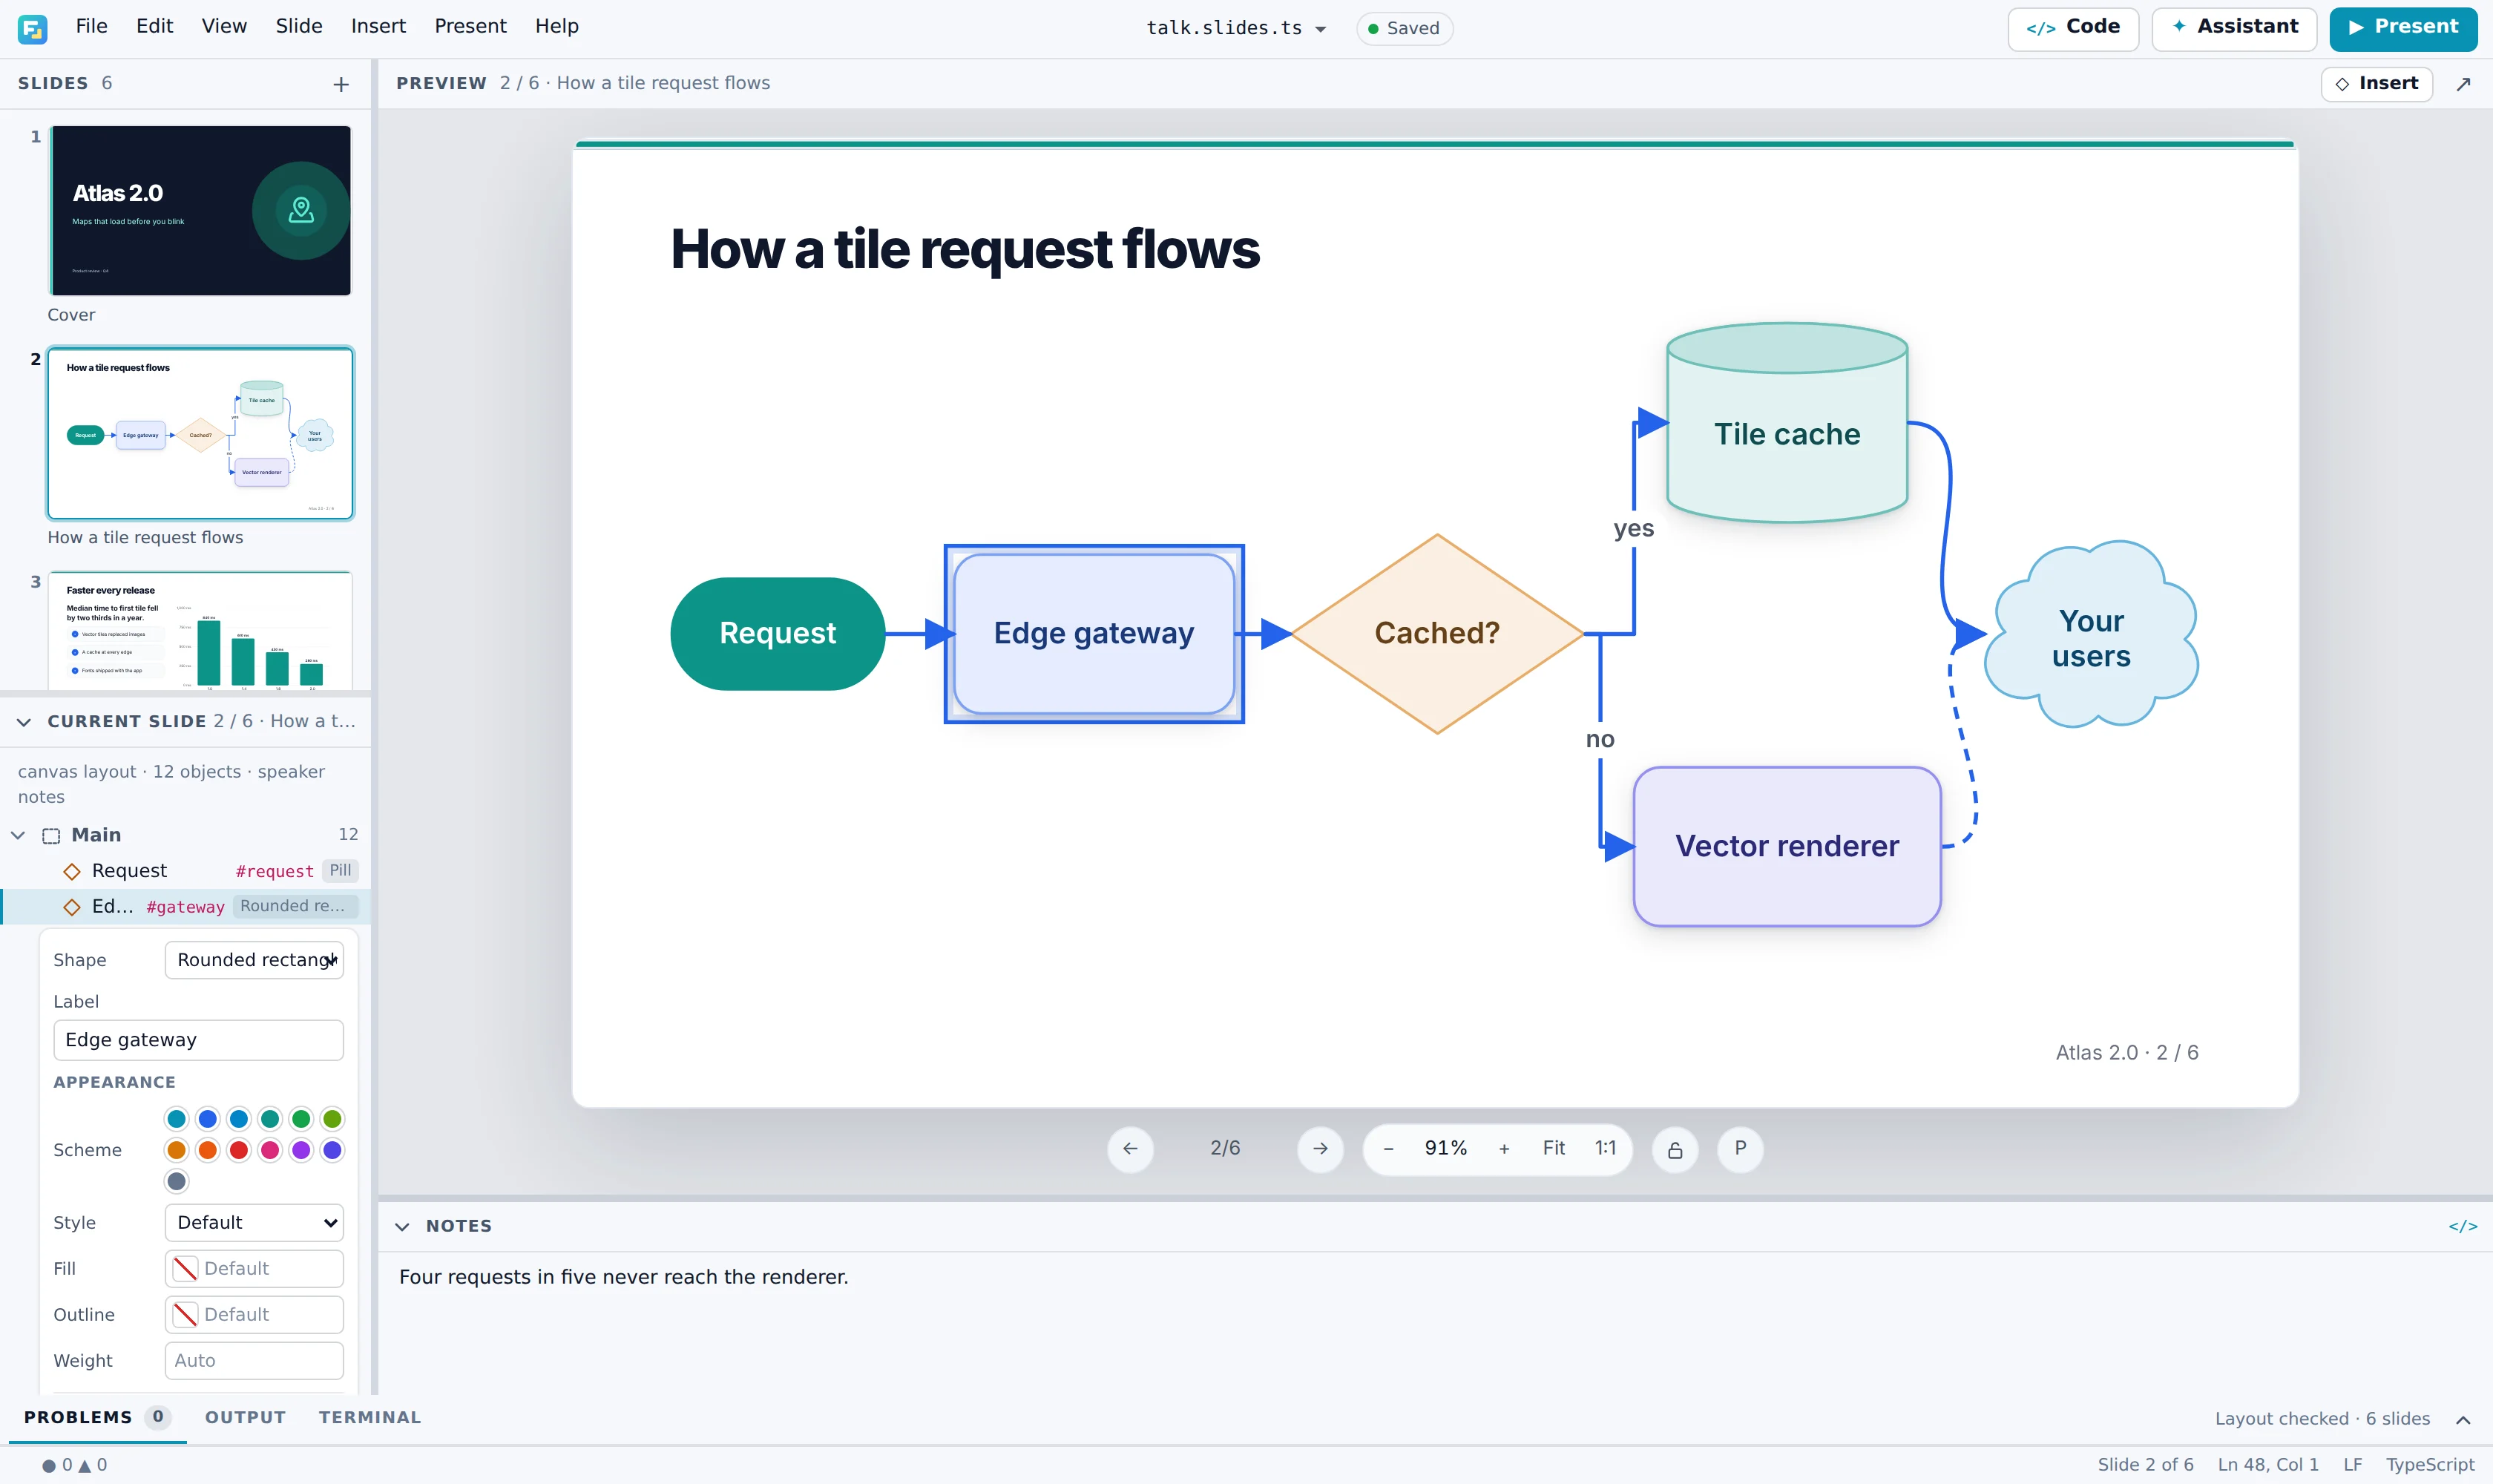Choose the gray scheme swatch

click(177, 1181)
